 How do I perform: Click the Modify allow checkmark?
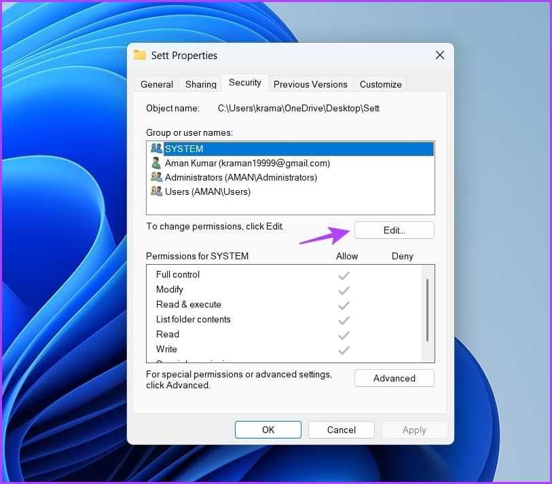344,290
